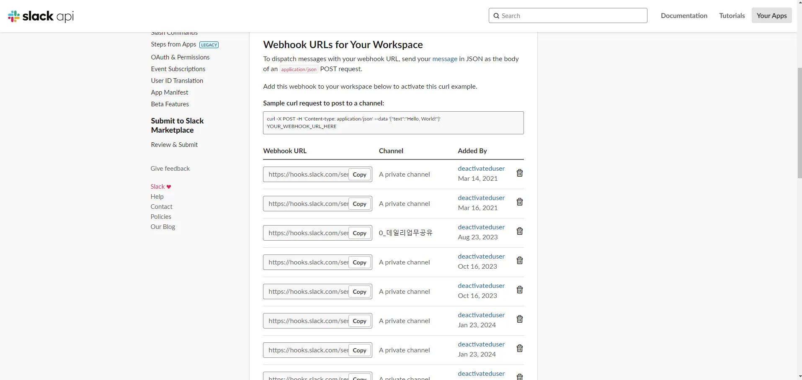Copy the 0_데일리업무공유 webhook URL
This screenshot has height=380, width=802.
359,233
